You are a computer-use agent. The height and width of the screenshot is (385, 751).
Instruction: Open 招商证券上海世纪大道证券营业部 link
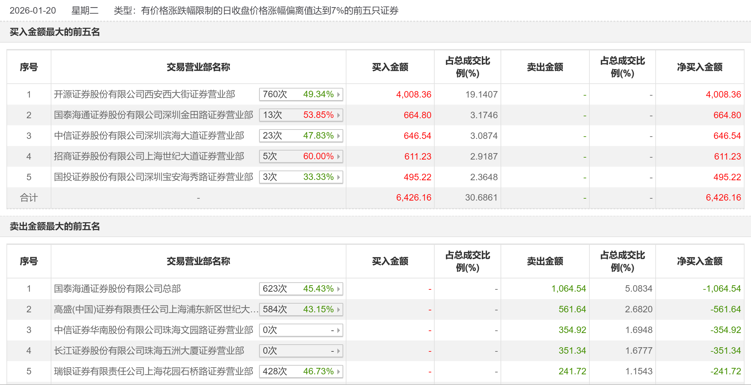coord(149,156)
